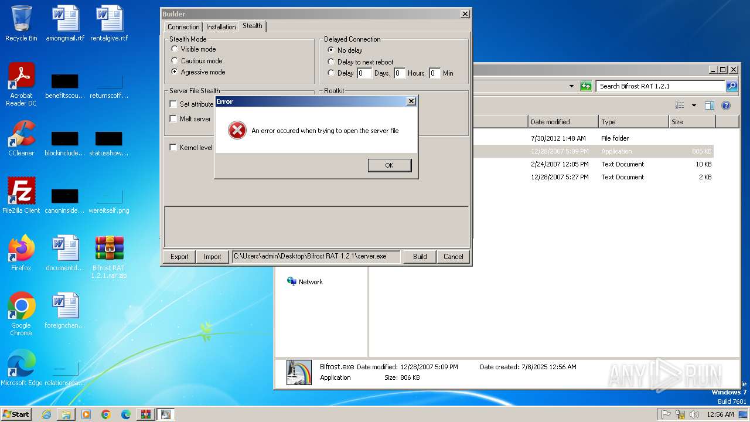Open File Explorer from the taskbar

66,414
